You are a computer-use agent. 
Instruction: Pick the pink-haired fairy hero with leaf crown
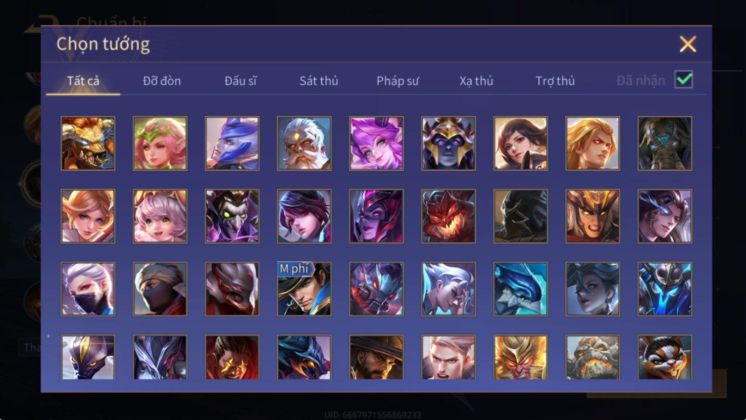(x=160, y=144)
